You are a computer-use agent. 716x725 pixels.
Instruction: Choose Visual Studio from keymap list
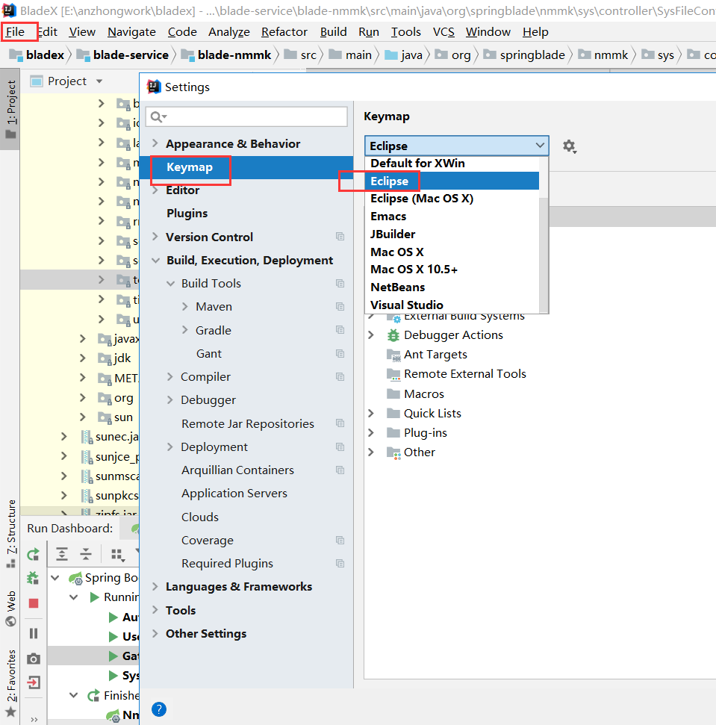click(407, 305)
